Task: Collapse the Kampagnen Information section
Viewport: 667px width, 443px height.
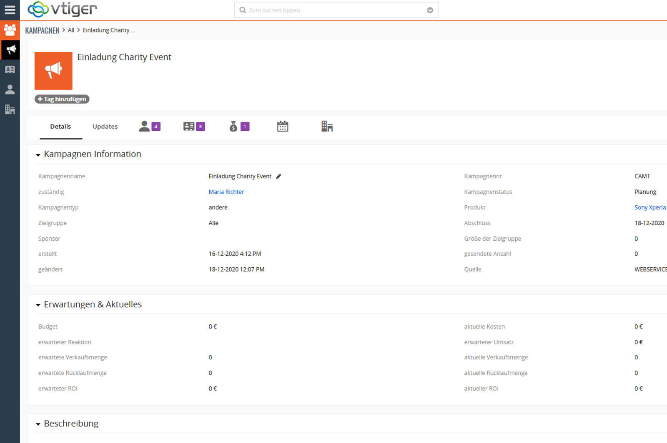Action: pos(38,155)
